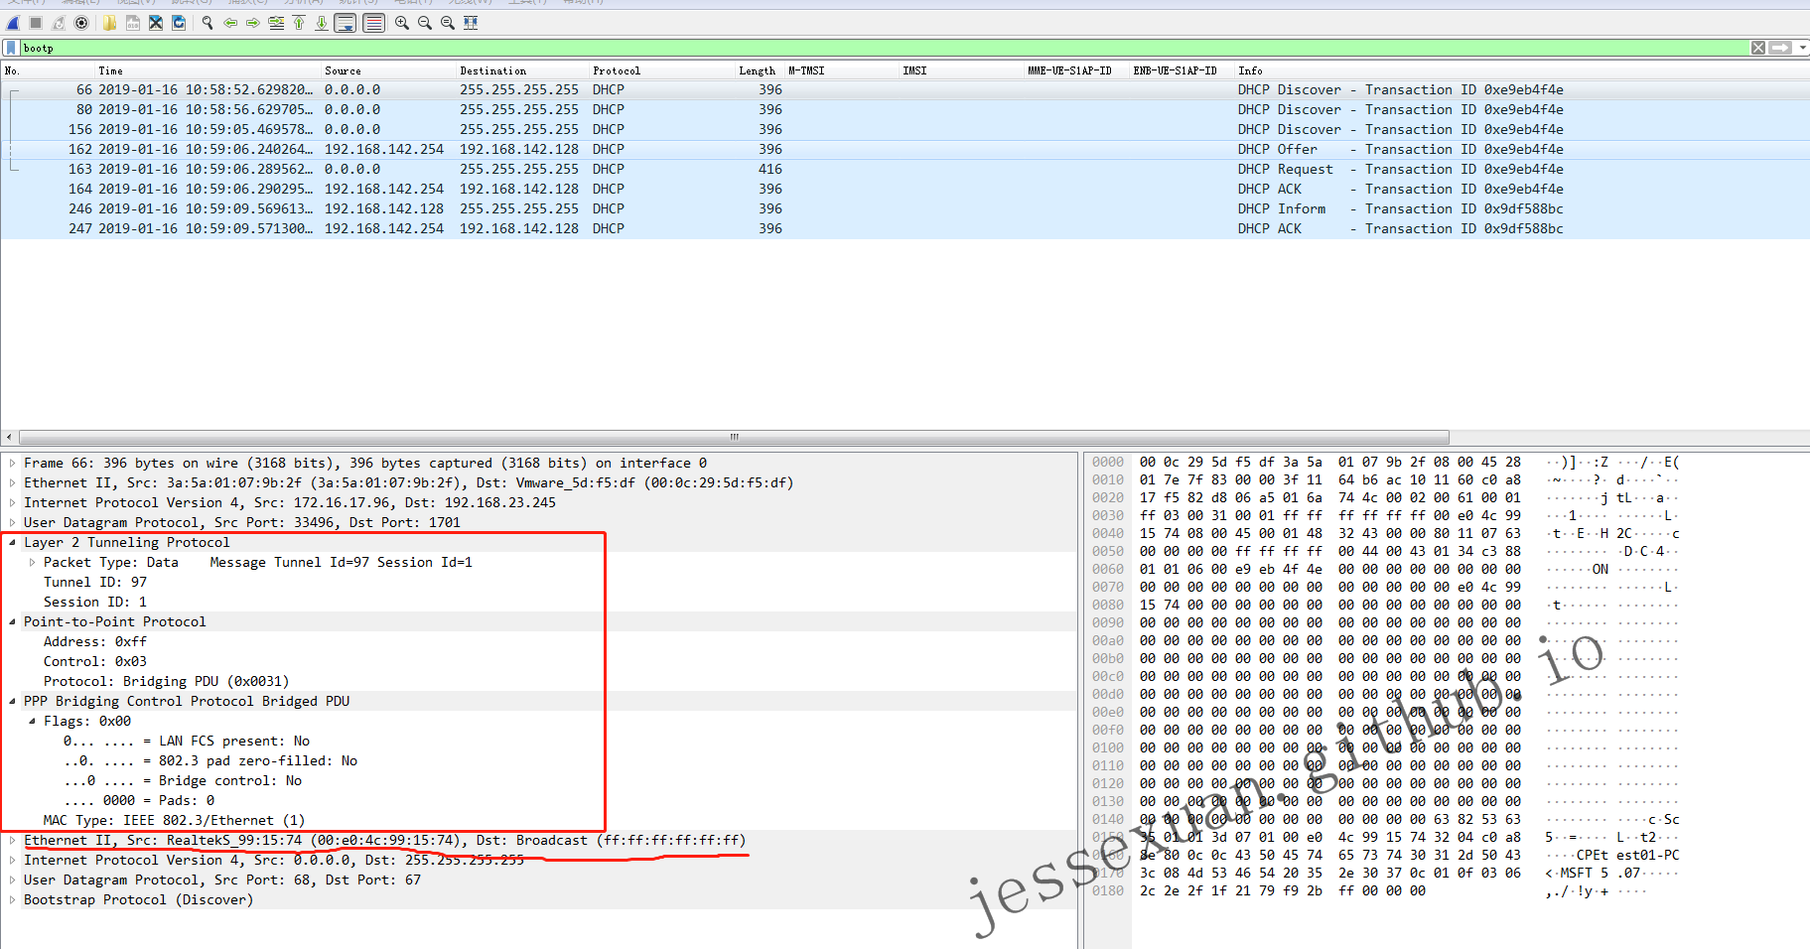Select the Tunnel ID: 97 field
Viewport: 1810px width, 949px height.
(x=95, y=582)
